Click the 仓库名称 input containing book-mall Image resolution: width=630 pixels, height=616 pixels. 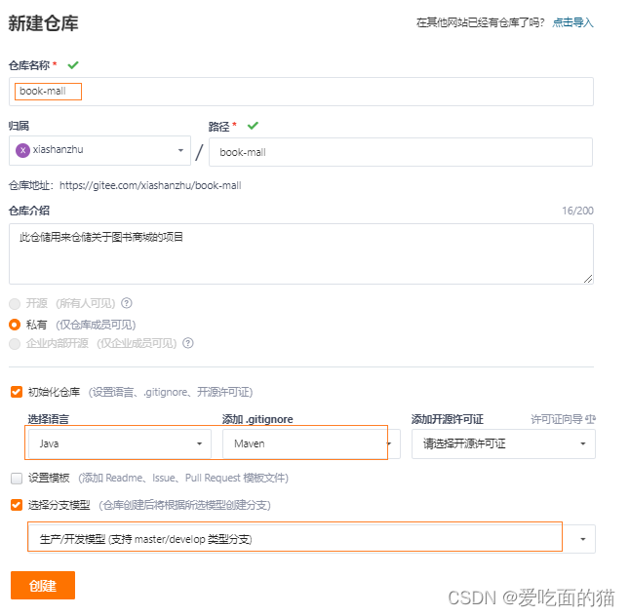point(301,92)
